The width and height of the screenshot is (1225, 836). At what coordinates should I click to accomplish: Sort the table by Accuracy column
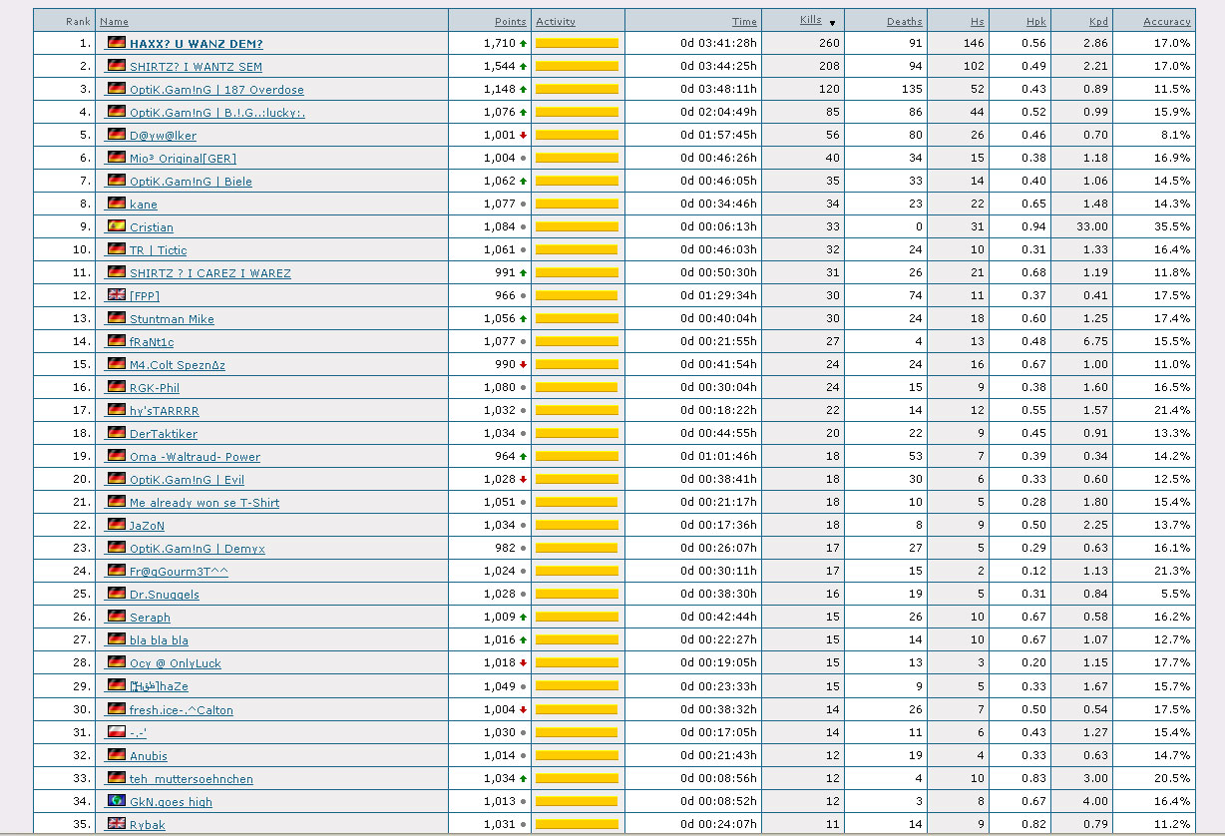(1166, 21)
